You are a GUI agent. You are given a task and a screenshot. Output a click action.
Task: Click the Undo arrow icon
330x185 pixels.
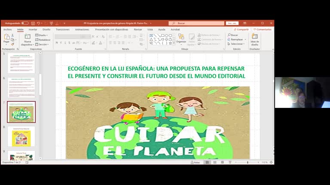[38, 23]
